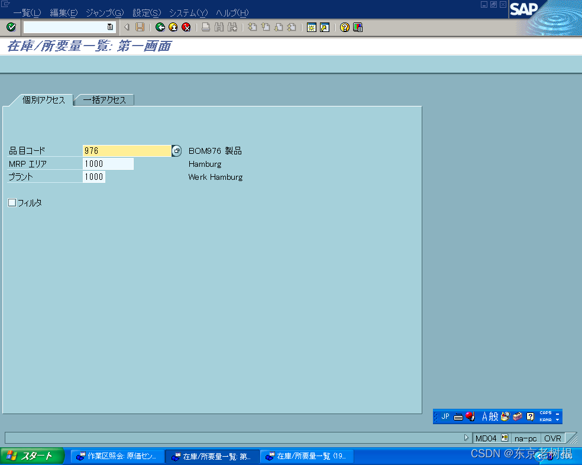The image size is (582, 465).
Task: Open search help for the 品目コード field
Action: [176, 150]
